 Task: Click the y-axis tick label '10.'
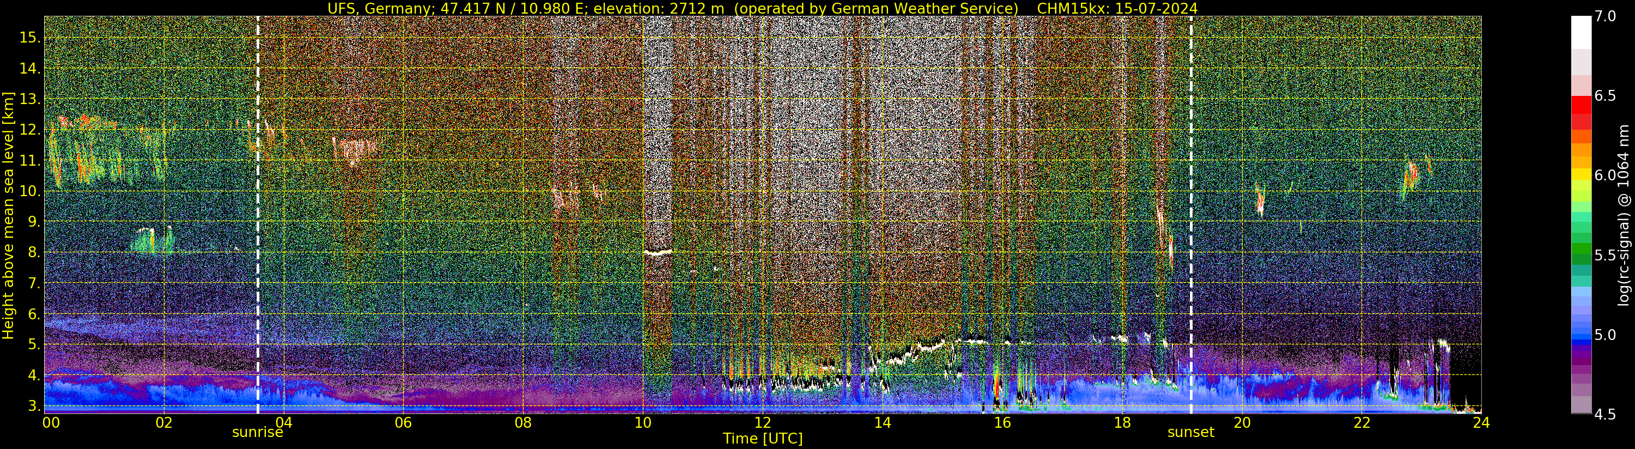30,191
